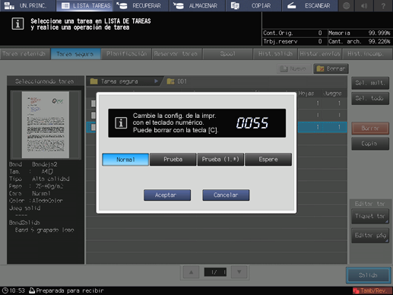This screenshot has width=393, height=295.
Task: Click the Preparada para recibir status icon
Action: click(32, 290)
